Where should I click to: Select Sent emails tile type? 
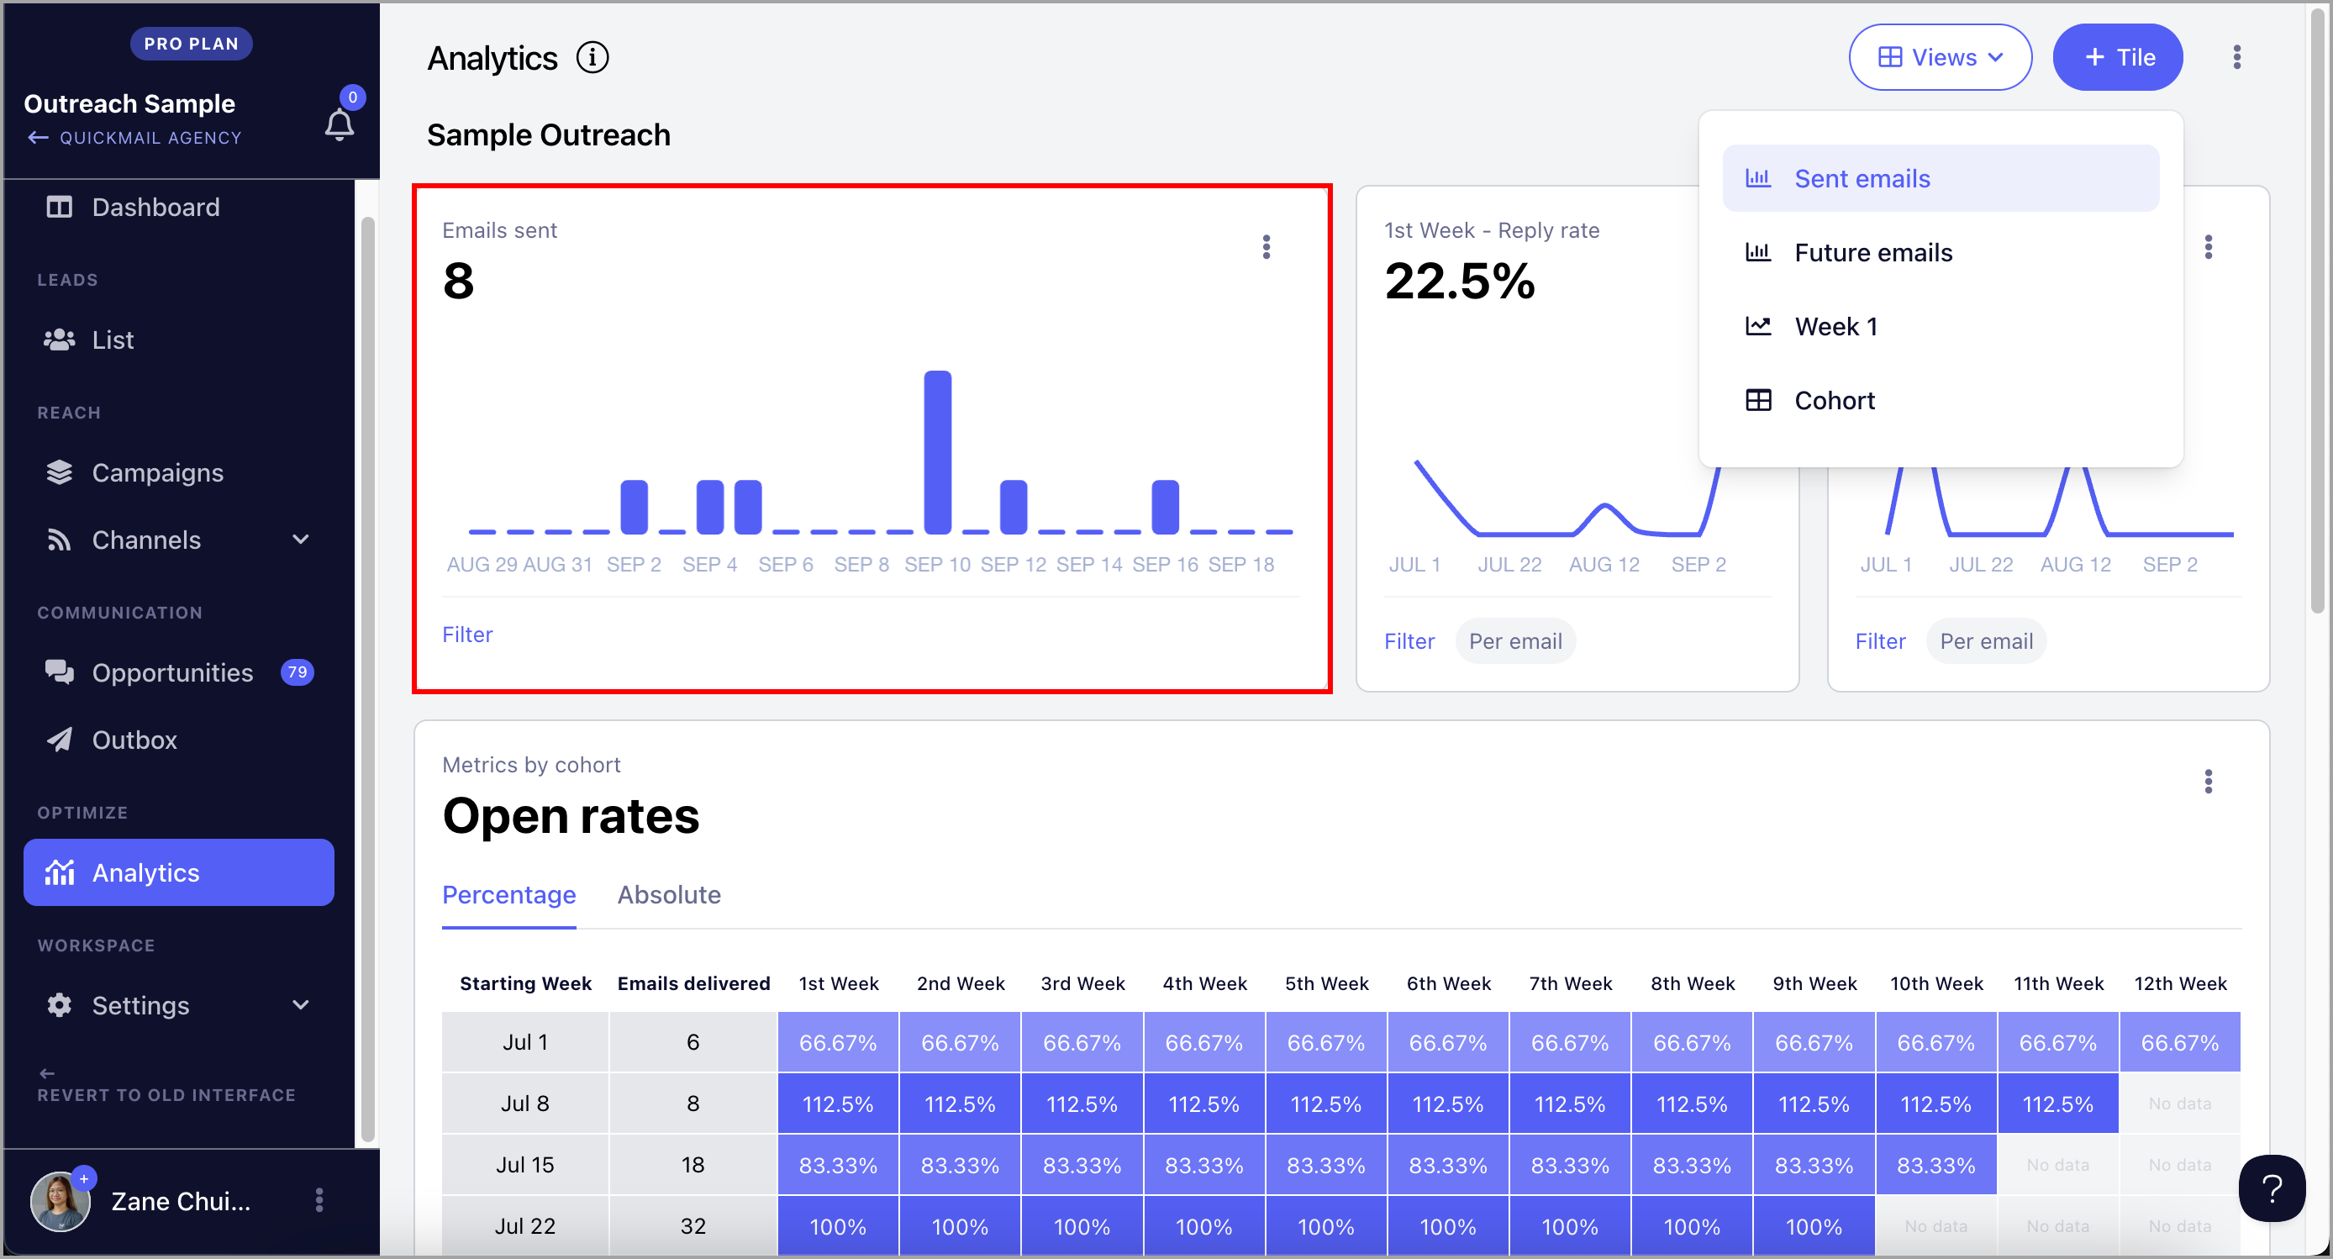[x=1940, y=178]
